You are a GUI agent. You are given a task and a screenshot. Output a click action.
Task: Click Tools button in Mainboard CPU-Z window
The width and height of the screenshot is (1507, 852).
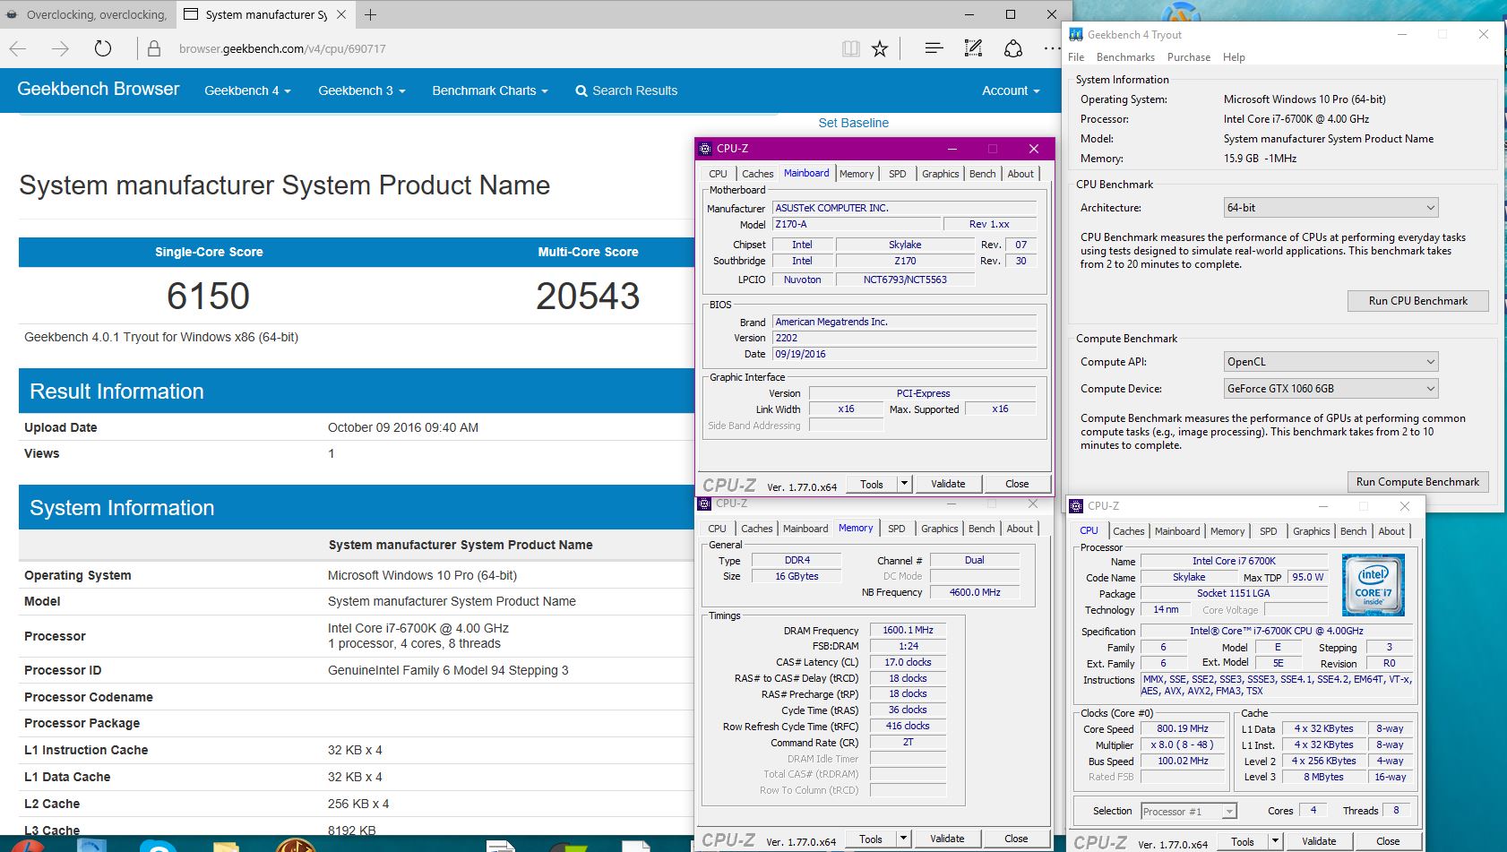click(x=872, y=484)
